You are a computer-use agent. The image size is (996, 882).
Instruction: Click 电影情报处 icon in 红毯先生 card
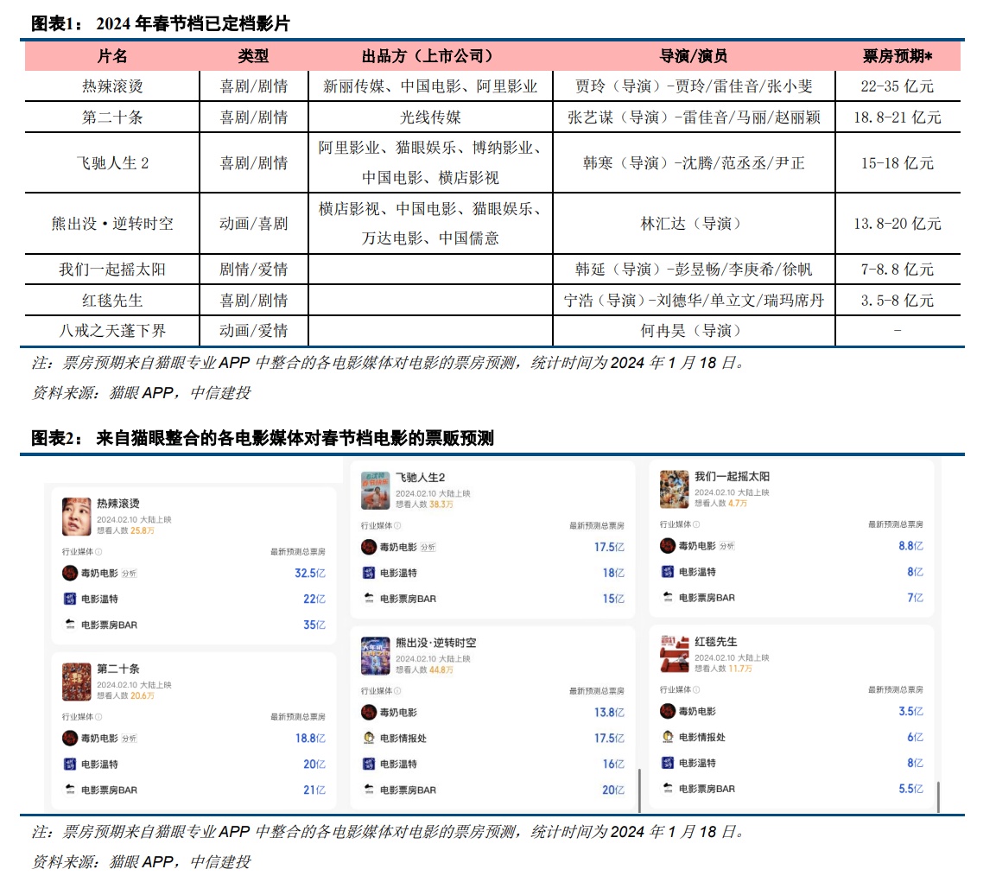point(668,737)
